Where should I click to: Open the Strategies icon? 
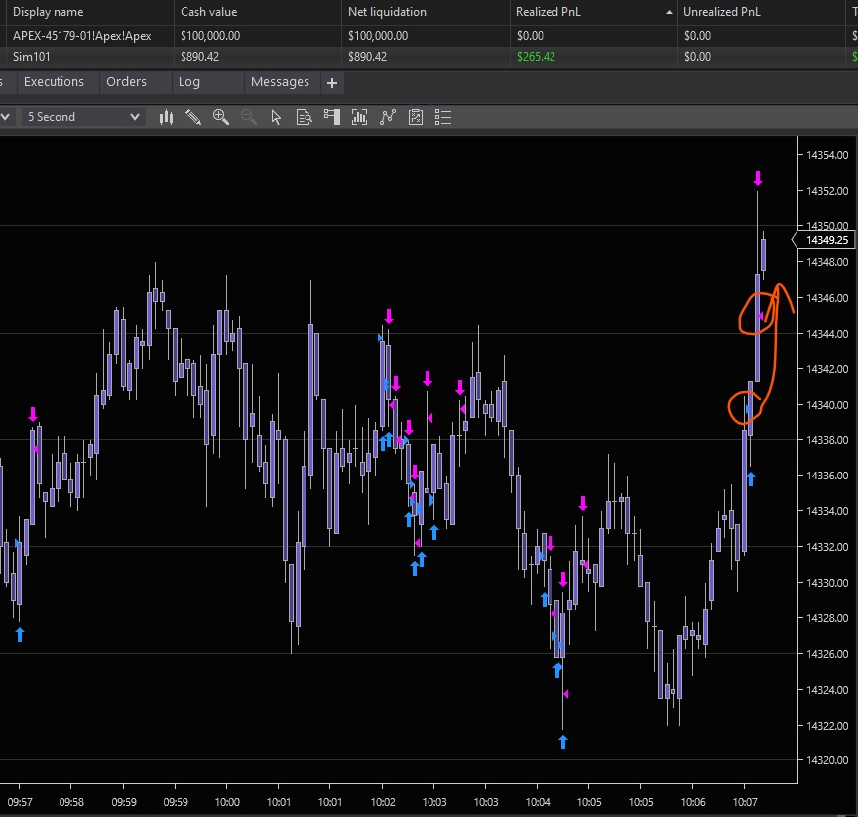388,117
